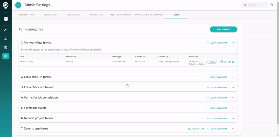Click the logout icon in the top right

point(271,5)
